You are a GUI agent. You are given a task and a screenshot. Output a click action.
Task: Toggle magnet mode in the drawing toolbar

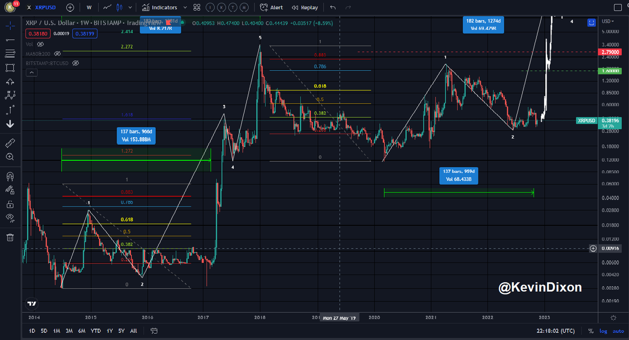10,176
